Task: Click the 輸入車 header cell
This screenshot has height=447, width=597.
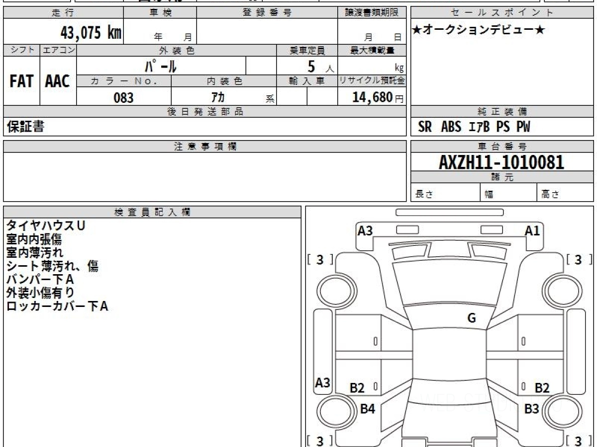Action: coord(307,81)
